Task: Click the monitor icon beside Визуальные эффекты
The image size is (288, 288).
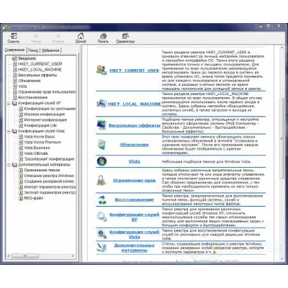Action: pyautogui.click(x=102, y=125)
